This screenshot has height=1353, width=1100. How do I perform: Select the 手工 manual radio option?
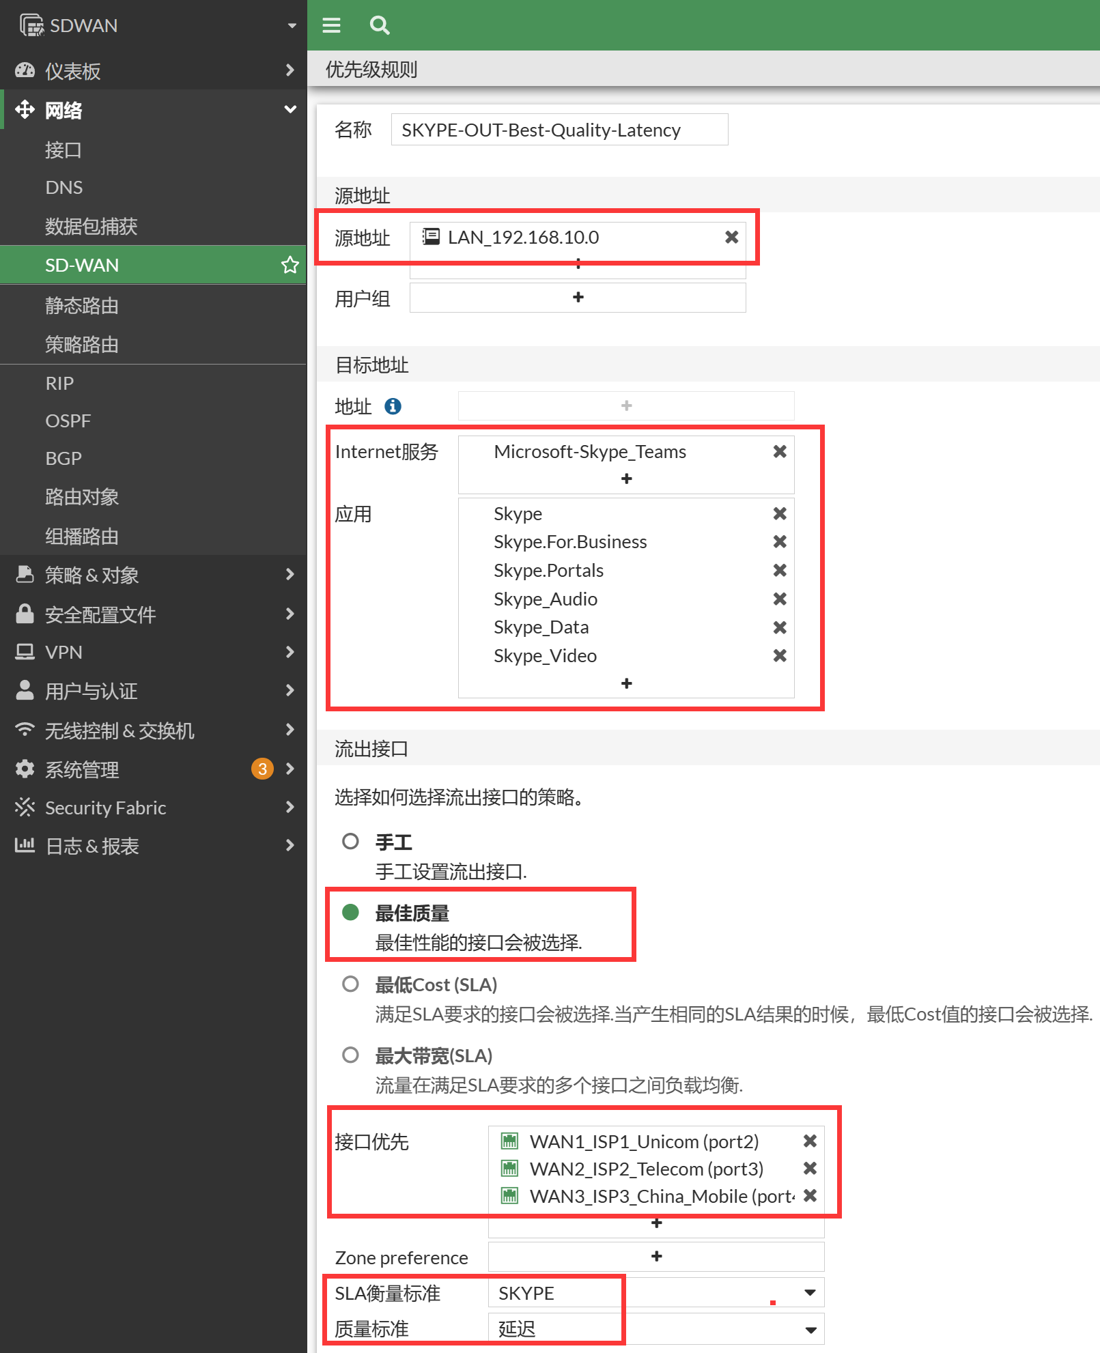point(350,841)
